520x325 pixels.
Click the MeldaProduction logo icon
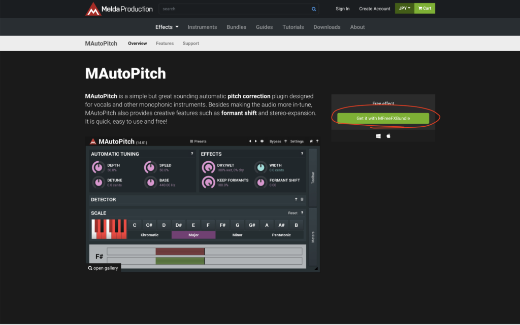point(93,9)
